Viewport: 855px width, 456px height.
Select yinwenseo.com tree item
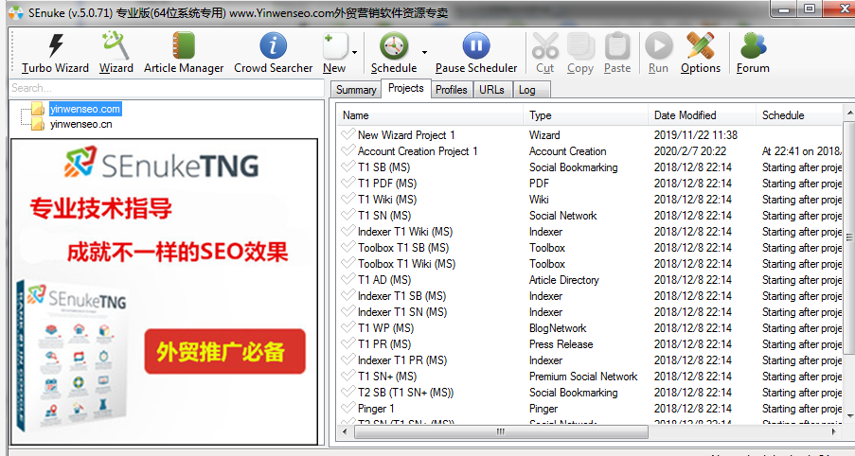pos(85,109)
